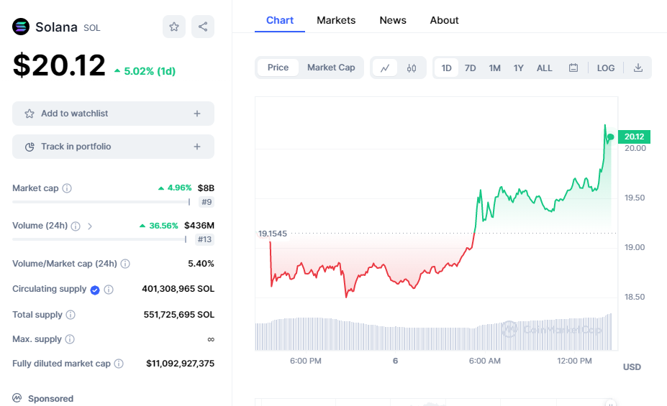The image size is (667, 406).
Task: Show Volume/Market cap info icon
Action: 125,264
